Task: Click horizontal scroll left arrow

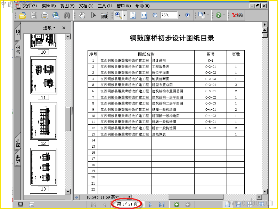Action: point(129,197)
